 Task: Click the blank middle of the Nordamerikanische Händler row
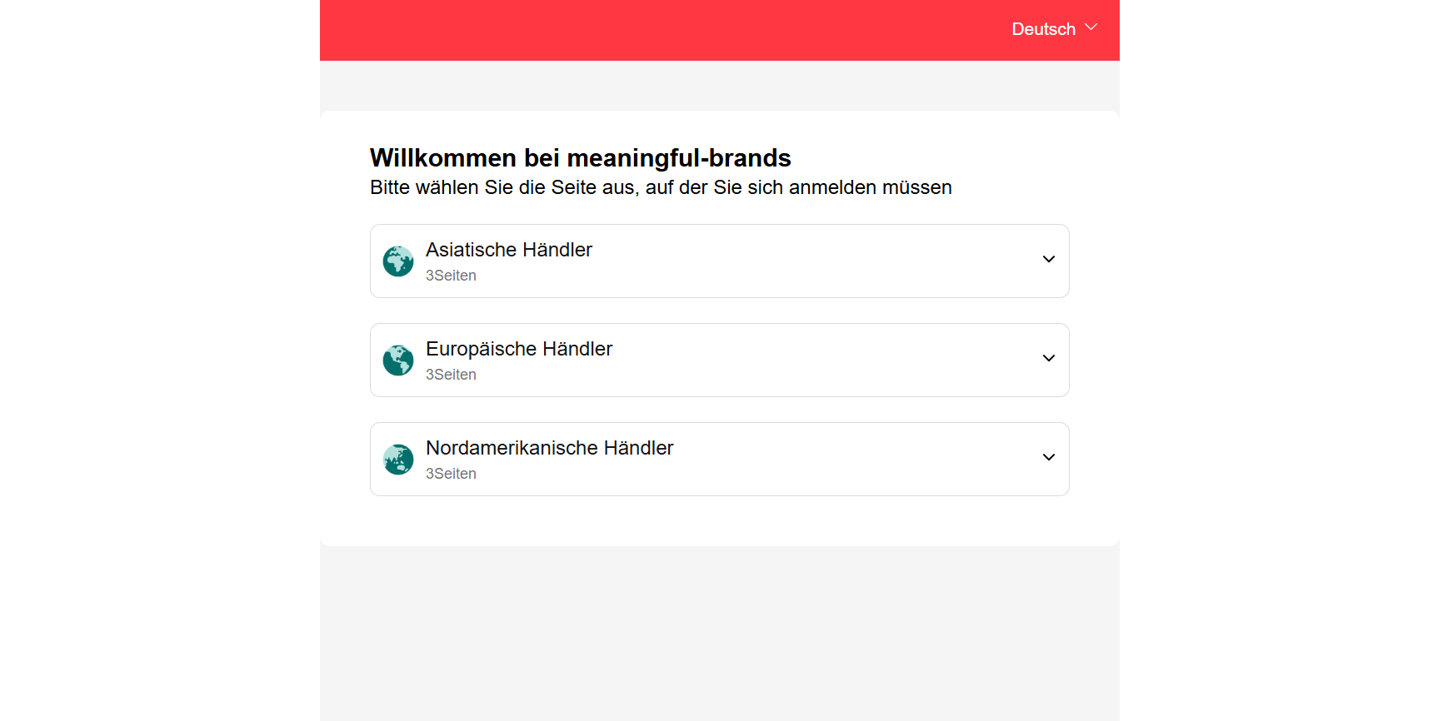833,460
